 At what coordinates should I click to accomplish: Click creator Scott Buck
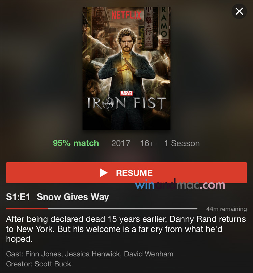[53, 264]
